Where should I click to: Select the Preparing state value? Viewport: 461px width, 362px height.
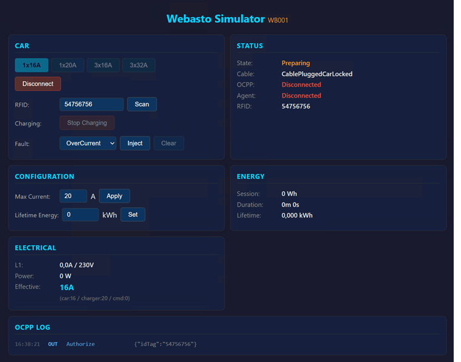coord(296,63)
